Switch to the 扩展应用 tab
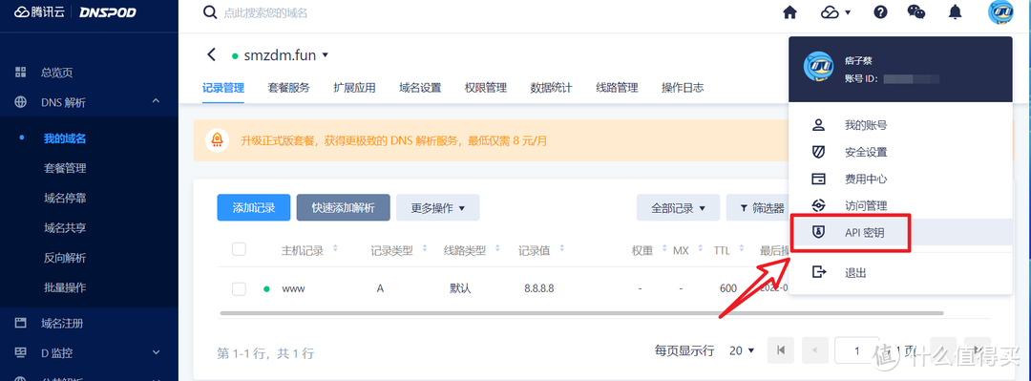1031x381 pixels. (354, 88)
